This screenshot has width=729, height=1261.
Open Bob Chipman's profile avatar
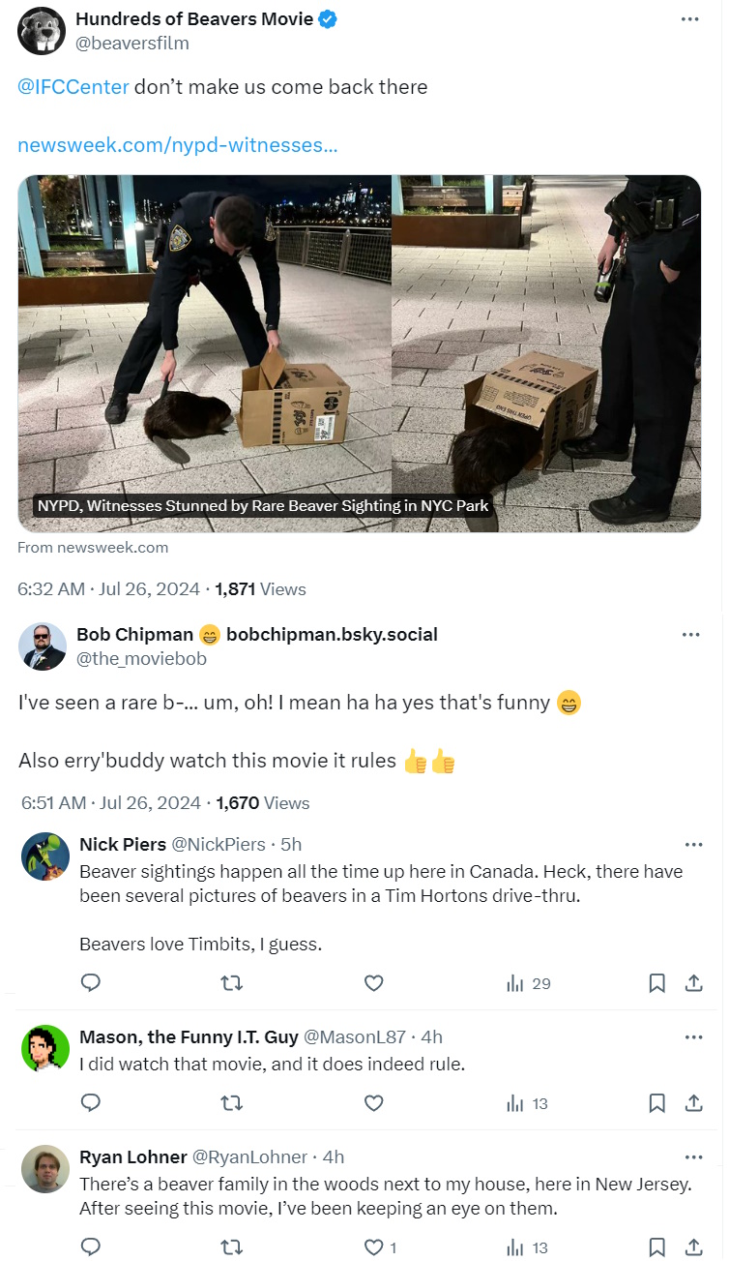(x=43, y=646)
